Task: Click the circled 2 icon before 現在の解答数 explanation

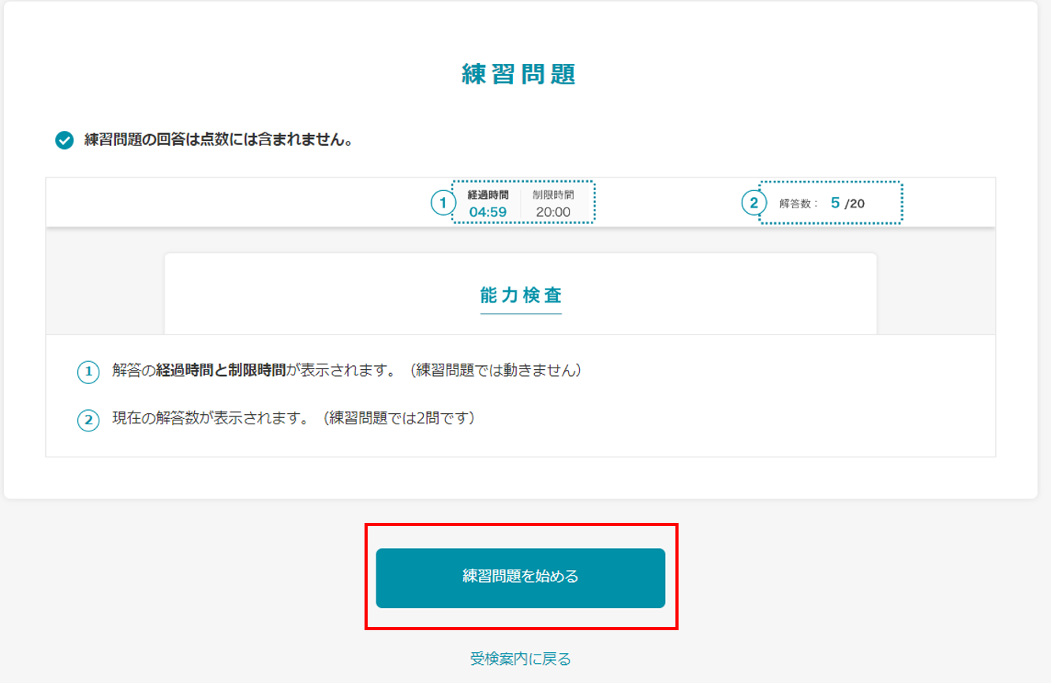Action: (88, 420)
